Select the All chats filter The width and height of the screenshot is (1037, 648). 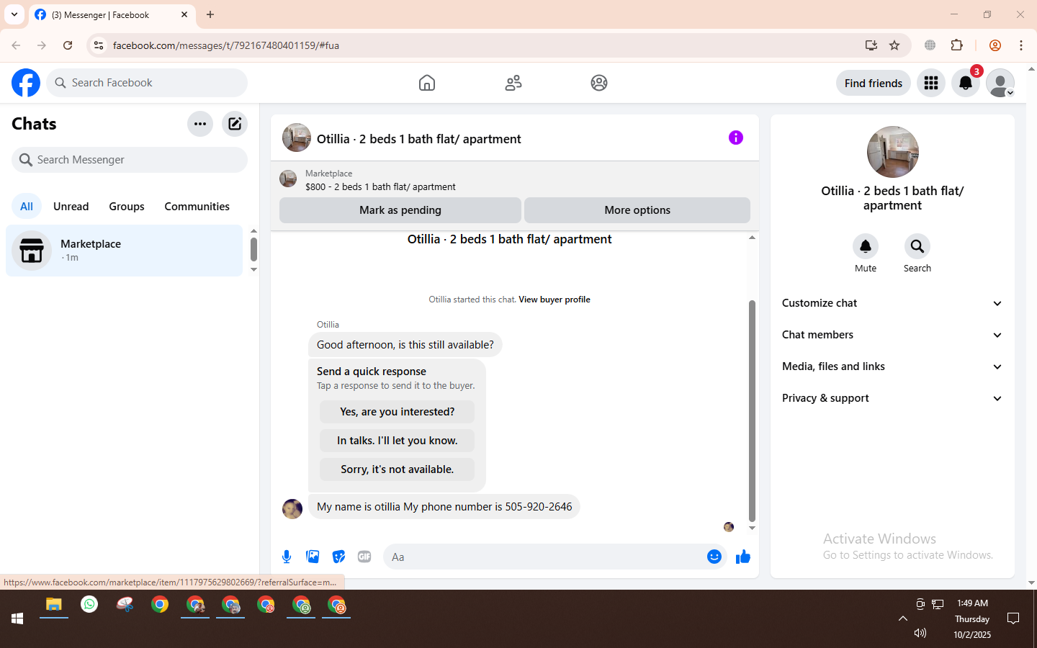pyautogui.click(x=27, y=207)
